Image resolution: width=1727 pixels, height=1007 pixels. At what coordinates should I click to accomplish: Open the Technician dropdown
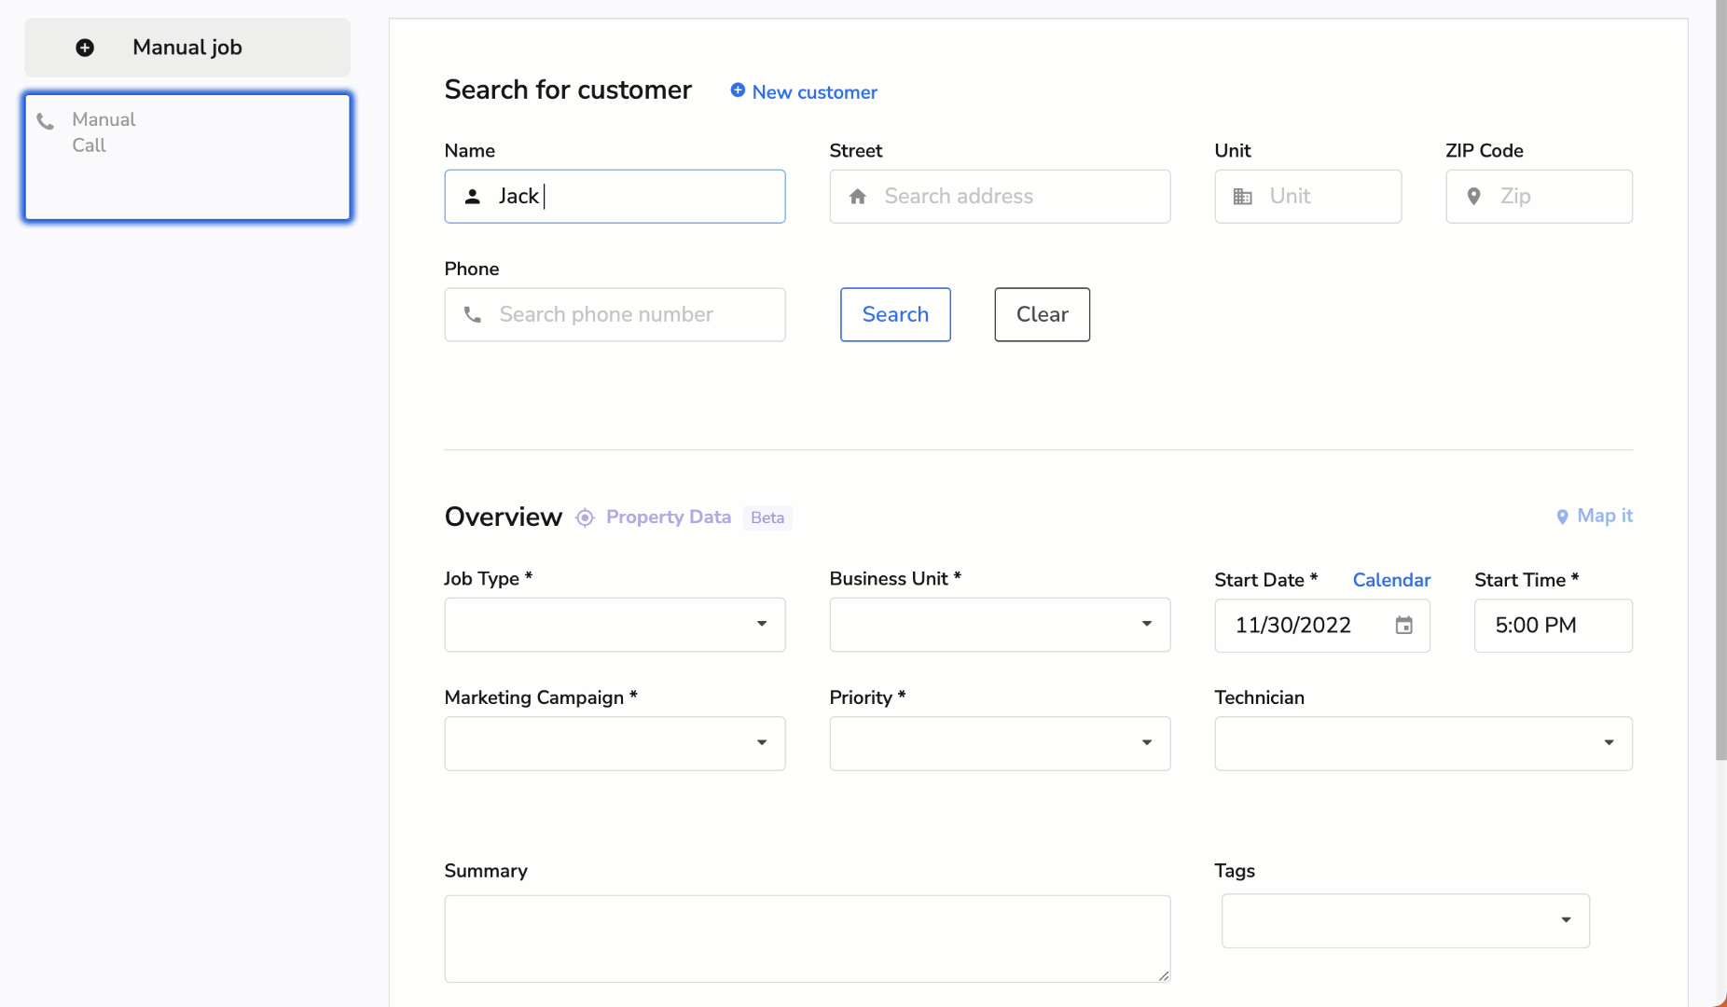[x=1423, y=743]
